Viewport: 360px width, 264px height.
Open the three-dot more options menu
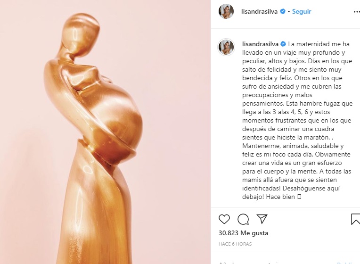[x=357, y=12]
